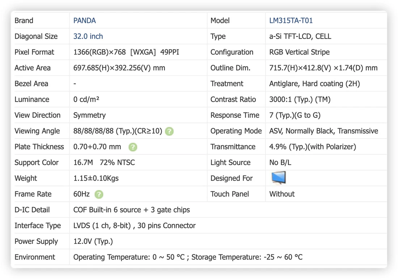This screenshot has width=398, height=279.
Task: Click the Treatment Antiglare value
Action: (x=314, y=84)
